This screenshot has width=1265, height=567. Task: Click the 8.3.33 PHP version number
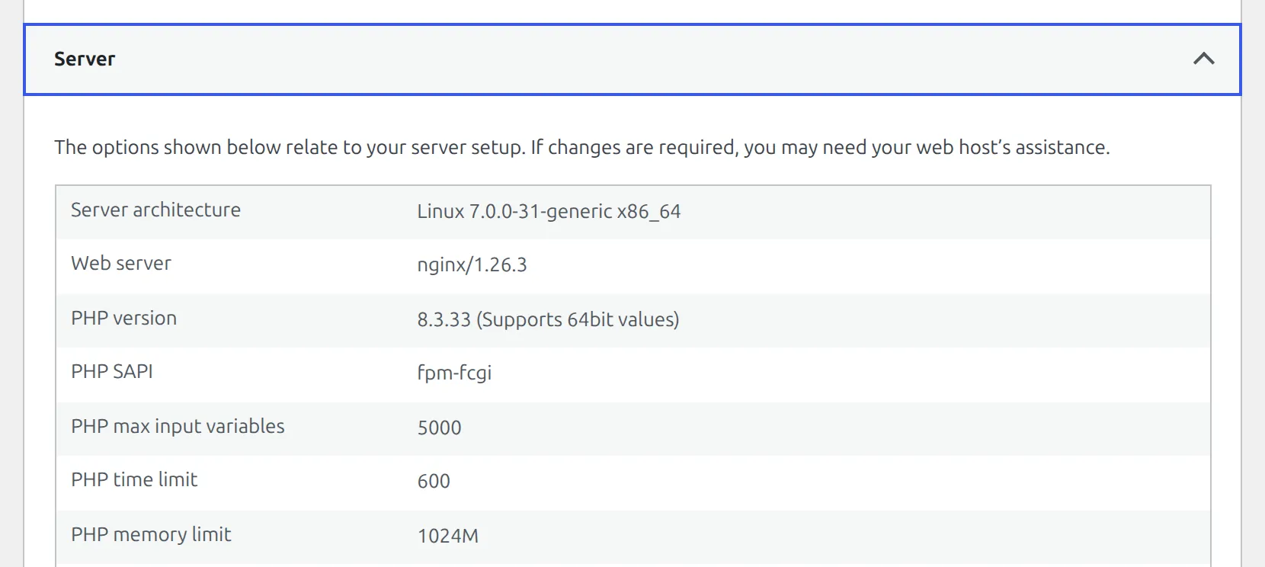[444, 319]
